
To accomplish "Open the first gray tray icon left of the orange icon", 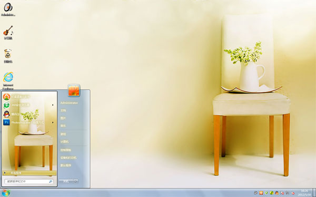I will tap(256, 193).
